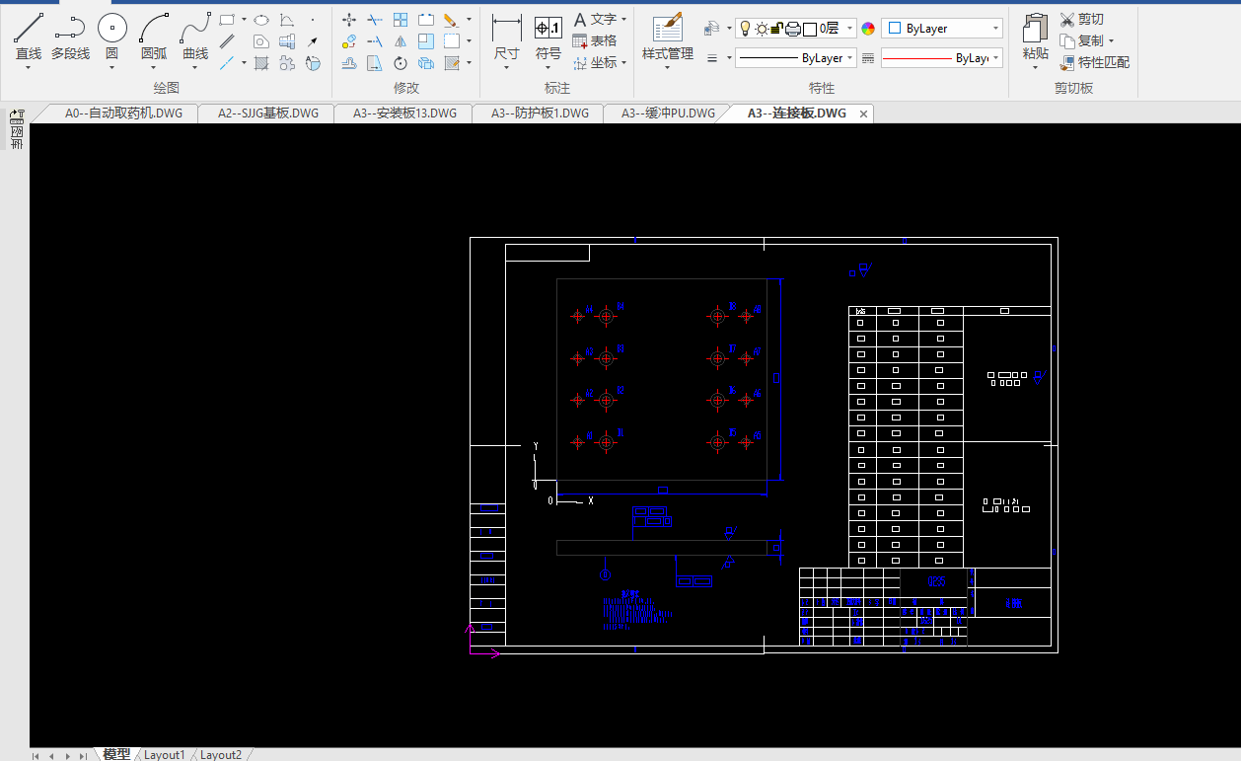
Task: Select the Trim tool
Action: coord(375,19)
